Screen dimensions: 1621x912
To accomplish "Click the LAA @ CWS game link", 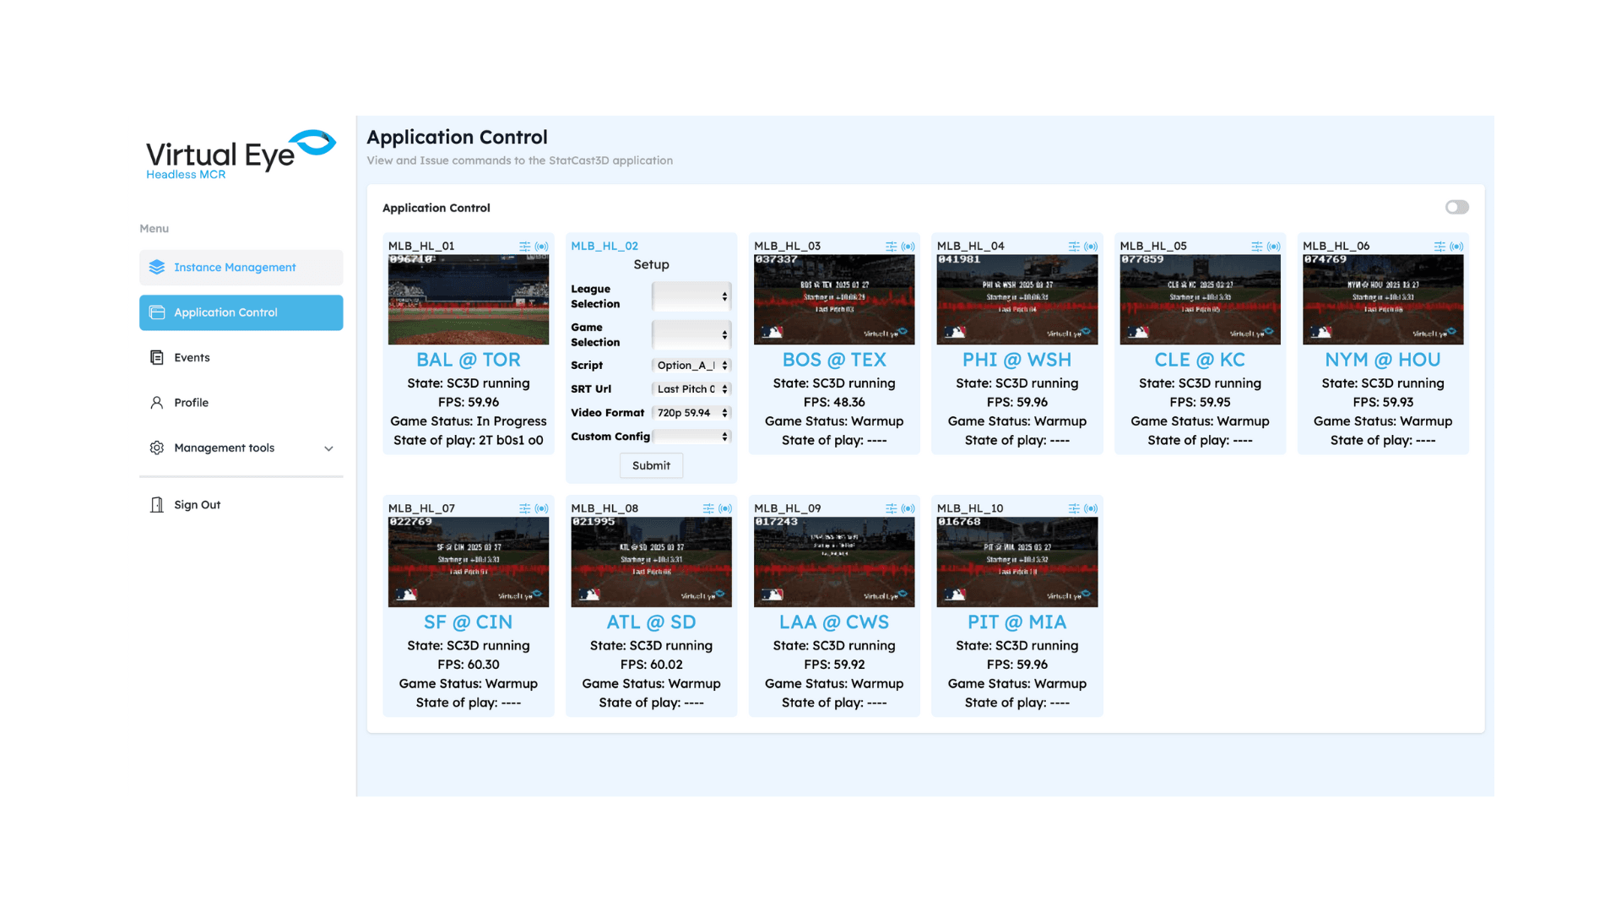I will (x=834, y=622).
